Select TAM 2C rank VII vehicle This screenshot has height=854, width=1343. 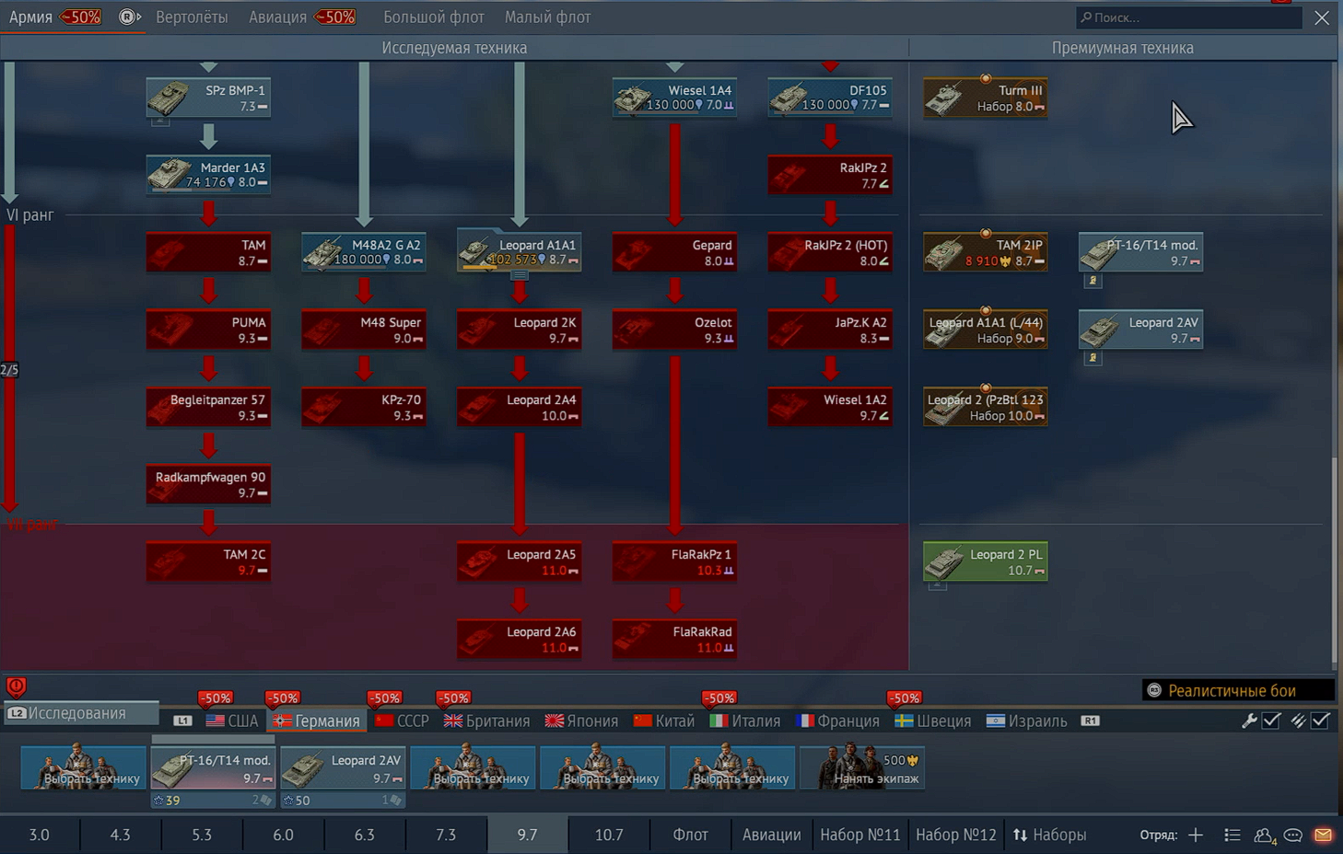tap(208, 561)
